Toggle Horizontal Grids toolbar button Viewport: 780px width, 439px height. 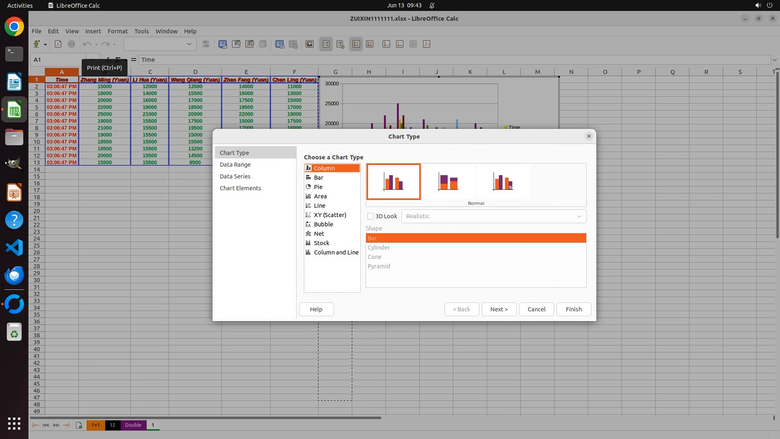point(356,44)
